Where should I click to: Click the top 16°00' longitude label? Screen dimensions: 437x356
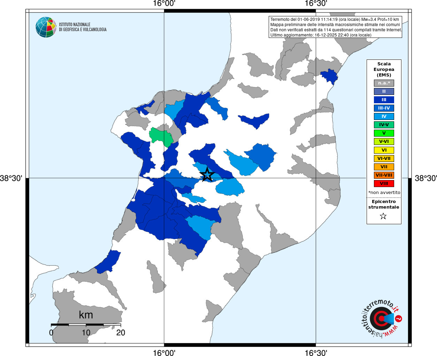[164, 3]
